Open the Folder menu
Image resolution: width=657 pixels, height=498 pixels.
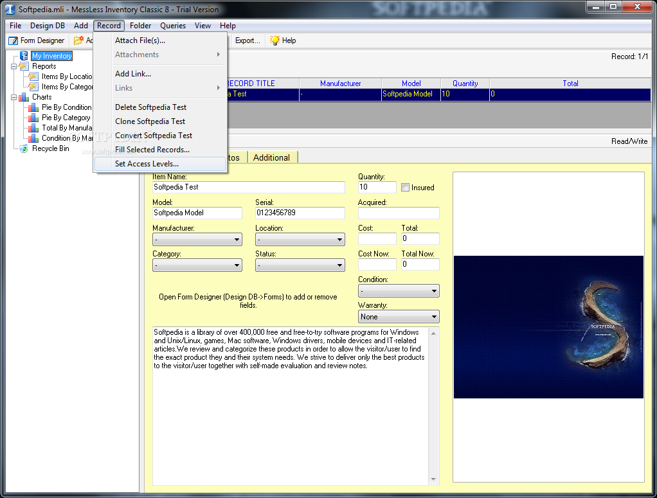[140, 26]
